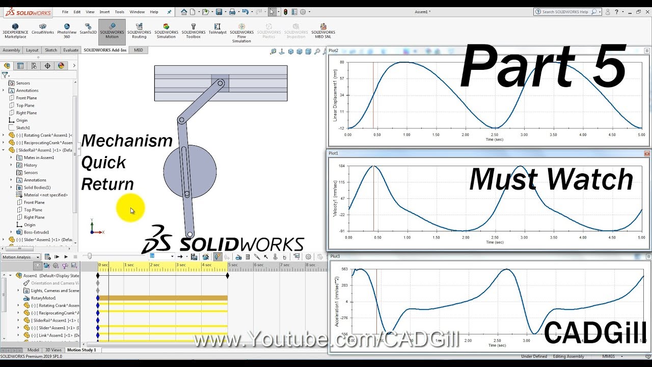Switch to the MBD tab
652x367 pixels.
coord(139,50)
